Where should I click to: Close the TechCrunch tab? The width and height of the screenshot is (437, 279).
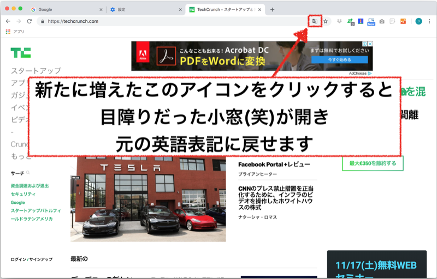(x=260, y=9)
